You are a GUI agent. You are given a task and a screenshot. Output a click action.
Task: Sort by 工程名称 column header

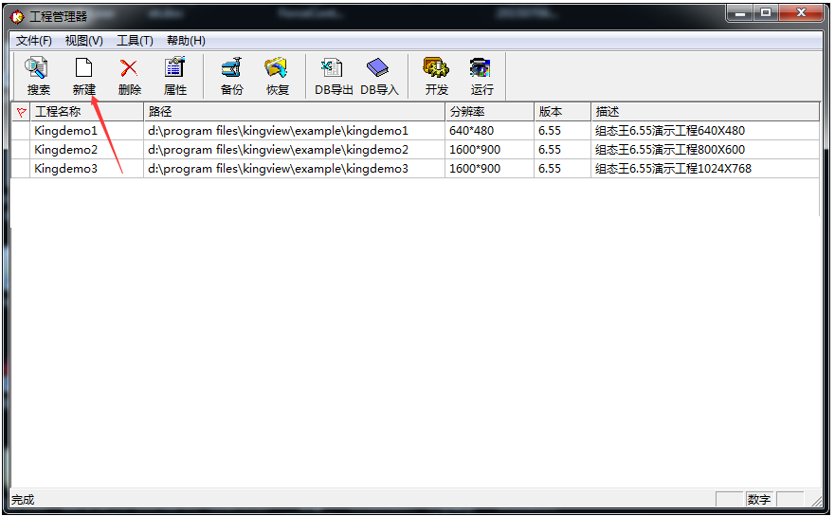click(87, 112)
